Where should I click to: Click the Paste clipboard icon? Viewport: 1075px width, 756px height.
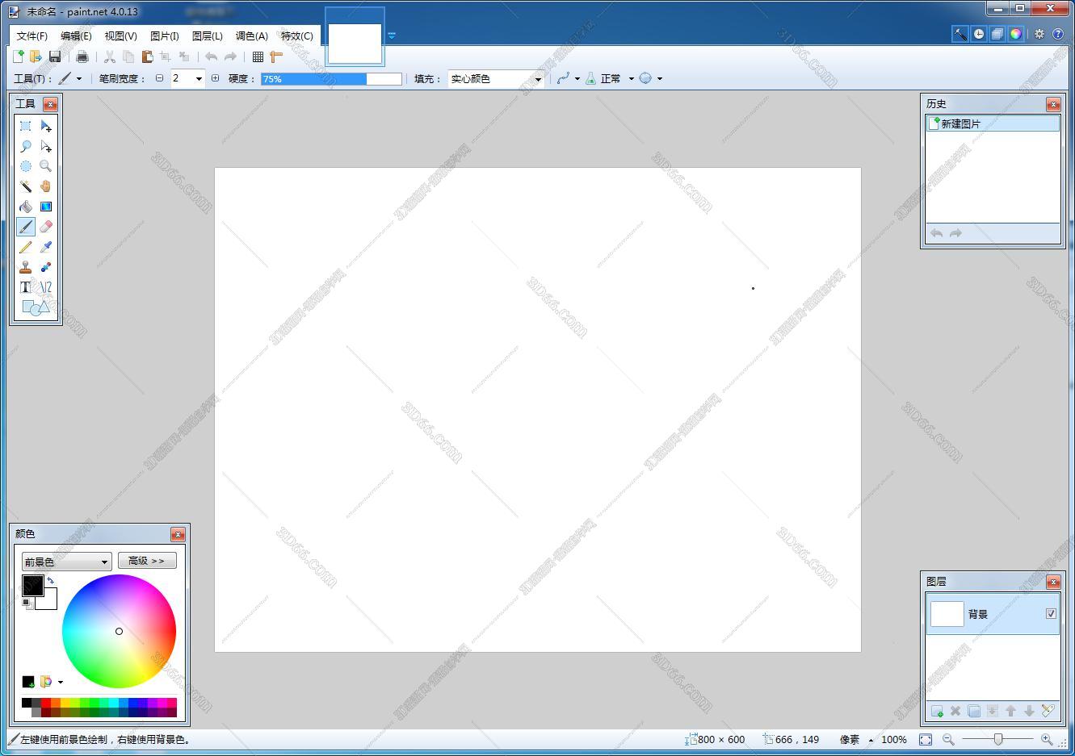click(147, 56)
